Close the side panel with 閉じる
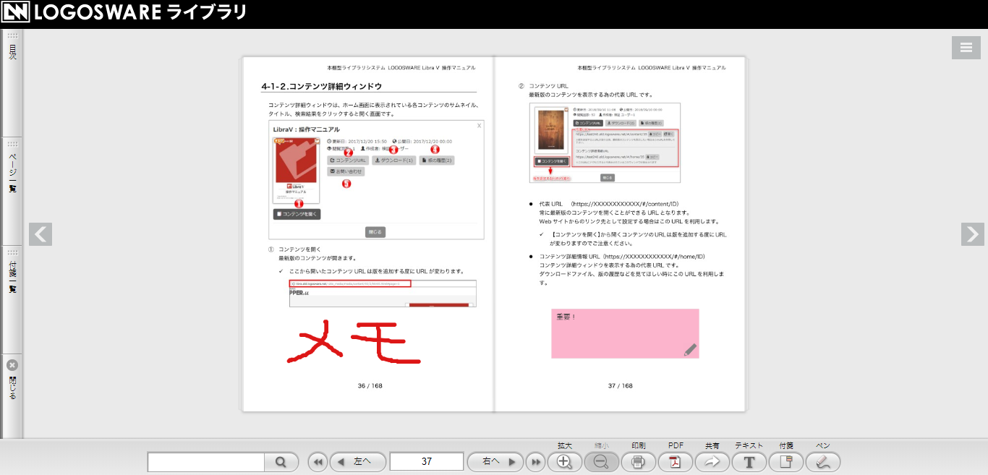The height and width of the screenshot is (475, 988). (12, 381)
